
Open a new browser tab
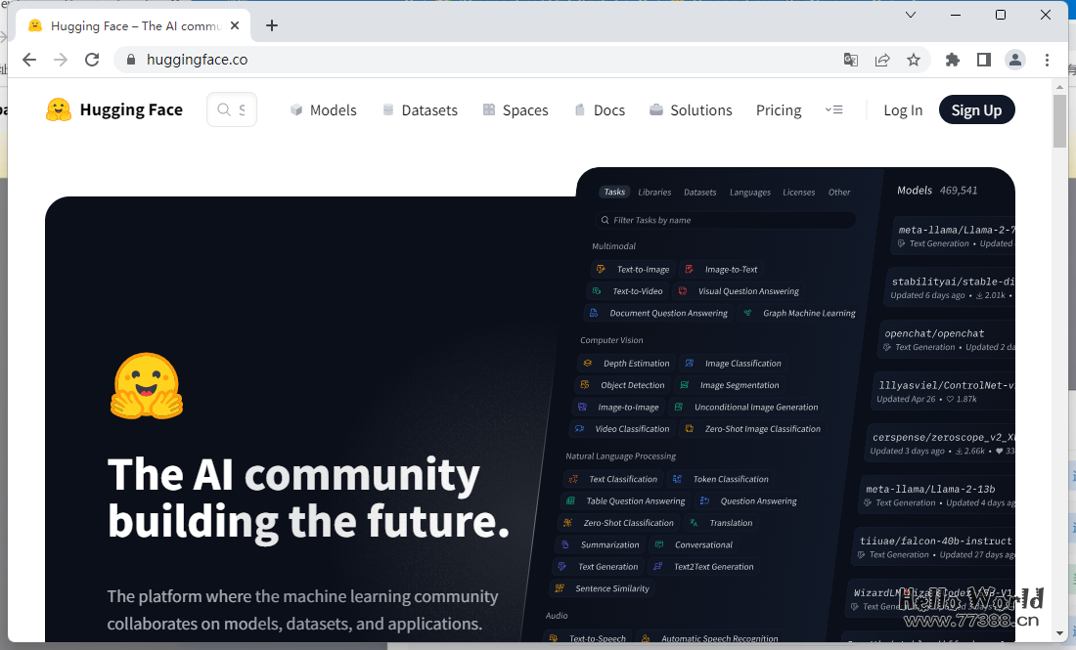pyautogui.click(x=272, y=25)
